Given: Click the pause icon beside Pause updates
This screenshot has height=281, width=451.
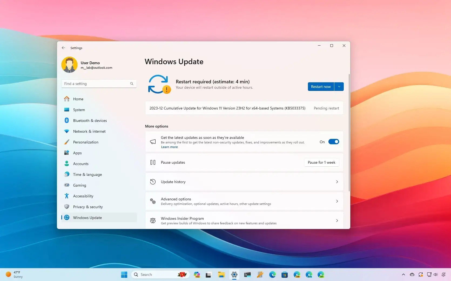Looking at the screenshot, I should click(153, 162).
